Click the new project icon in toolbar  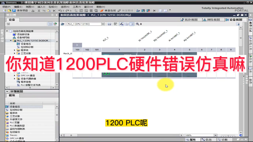[x=4, y=11]
